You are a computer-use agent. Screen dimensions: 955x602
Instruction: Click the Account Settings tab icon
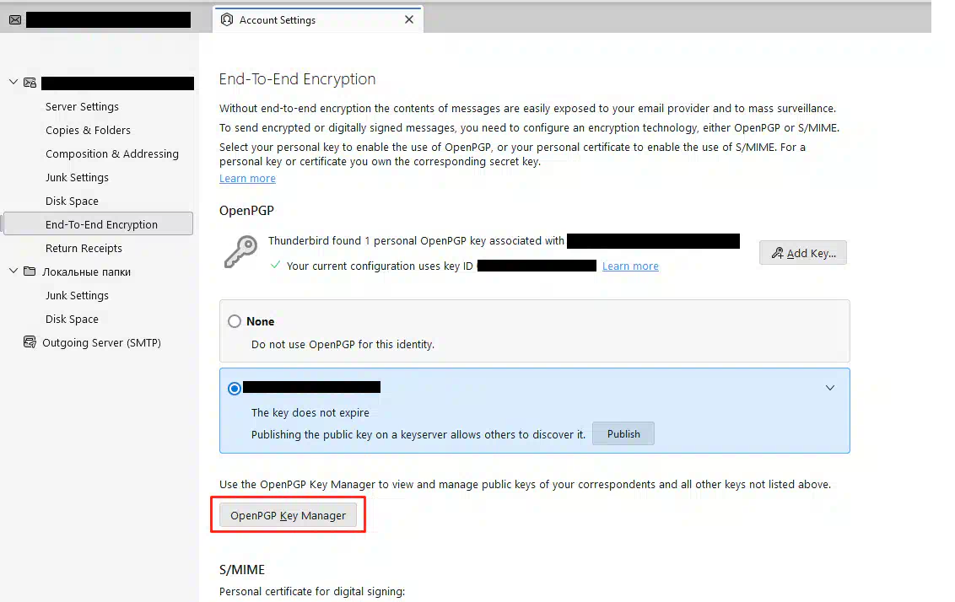pyautogui.click(x=227, y=19)
